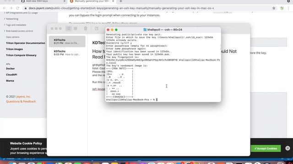Viewport: 293px width, 164px height.
Task: Minimize the Terminal with the yellow button
Action: (x=112, y=30)
